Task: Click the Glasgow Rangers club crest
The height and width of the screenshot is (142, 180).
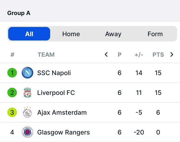Action: coord(28,132)
